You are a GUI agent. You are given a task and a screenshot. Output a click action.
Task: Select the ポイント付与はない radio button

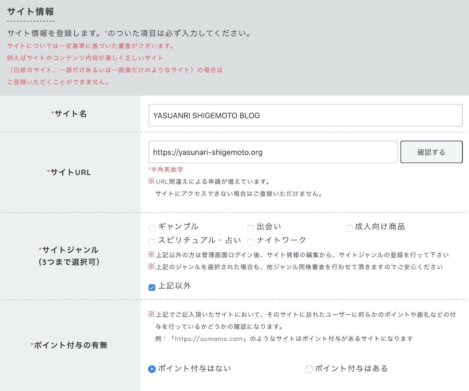[152, 369]
